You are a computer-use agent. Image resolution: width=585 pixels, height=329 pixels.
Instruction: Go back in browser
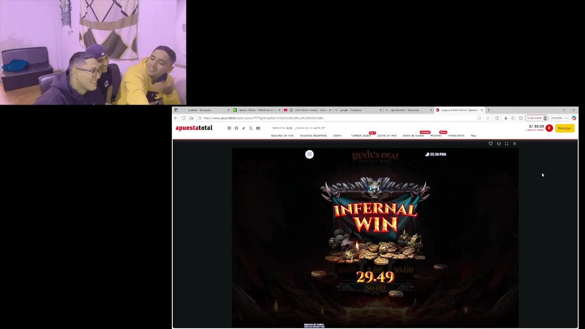point(176,118)
